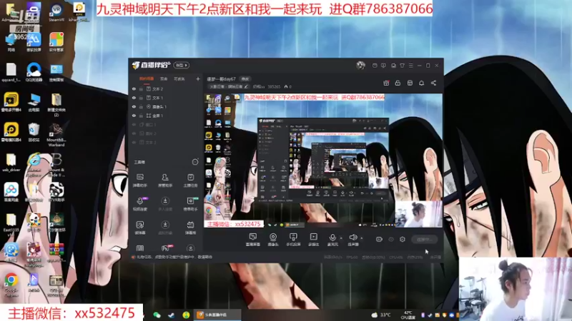The width and height of the screenshot is (572, 321).
Task: Hide the 文本 1 source layer
Action: [134, 98]
